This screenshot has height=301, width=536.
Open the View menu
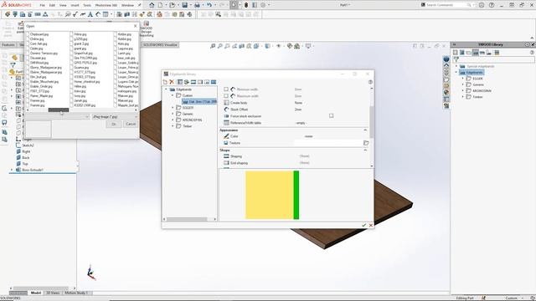[x=63, y=5]
